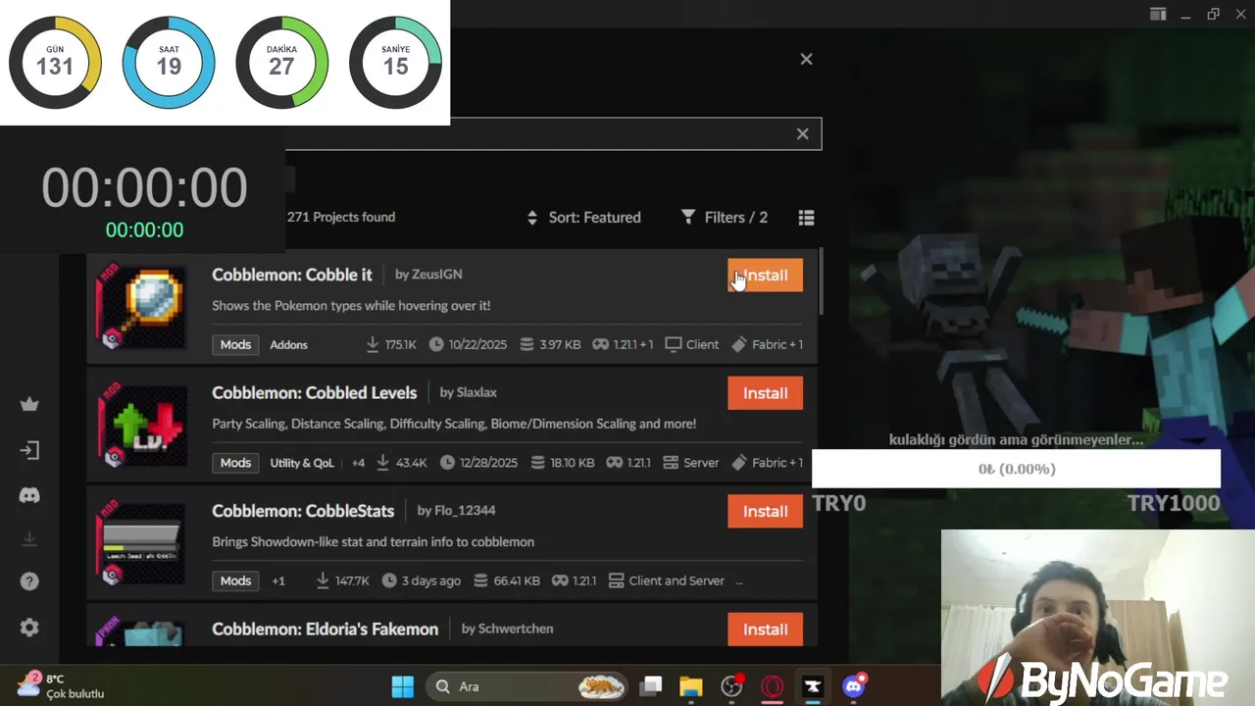Switch to list view layout icon

806,218
